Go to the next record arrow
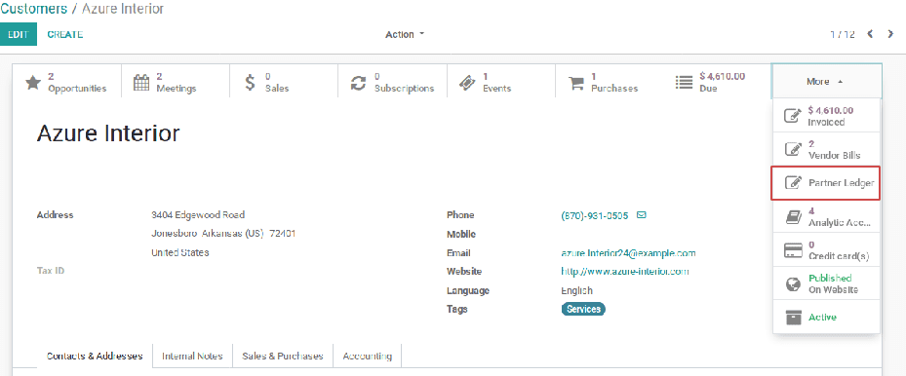 click(x=890, y=34)
